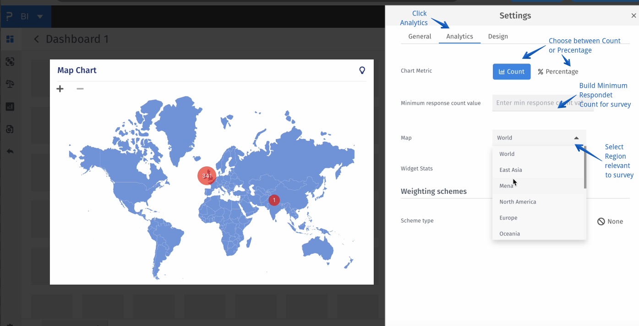Expand the BI product switcher dropdown
Screen dimensions: 639x326
pyautogui.click(x=40, y=17)
